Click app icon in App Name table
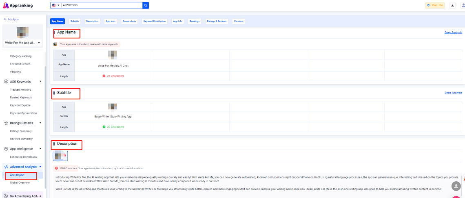This screenshot has height=198, width=465. pos(113,54)
